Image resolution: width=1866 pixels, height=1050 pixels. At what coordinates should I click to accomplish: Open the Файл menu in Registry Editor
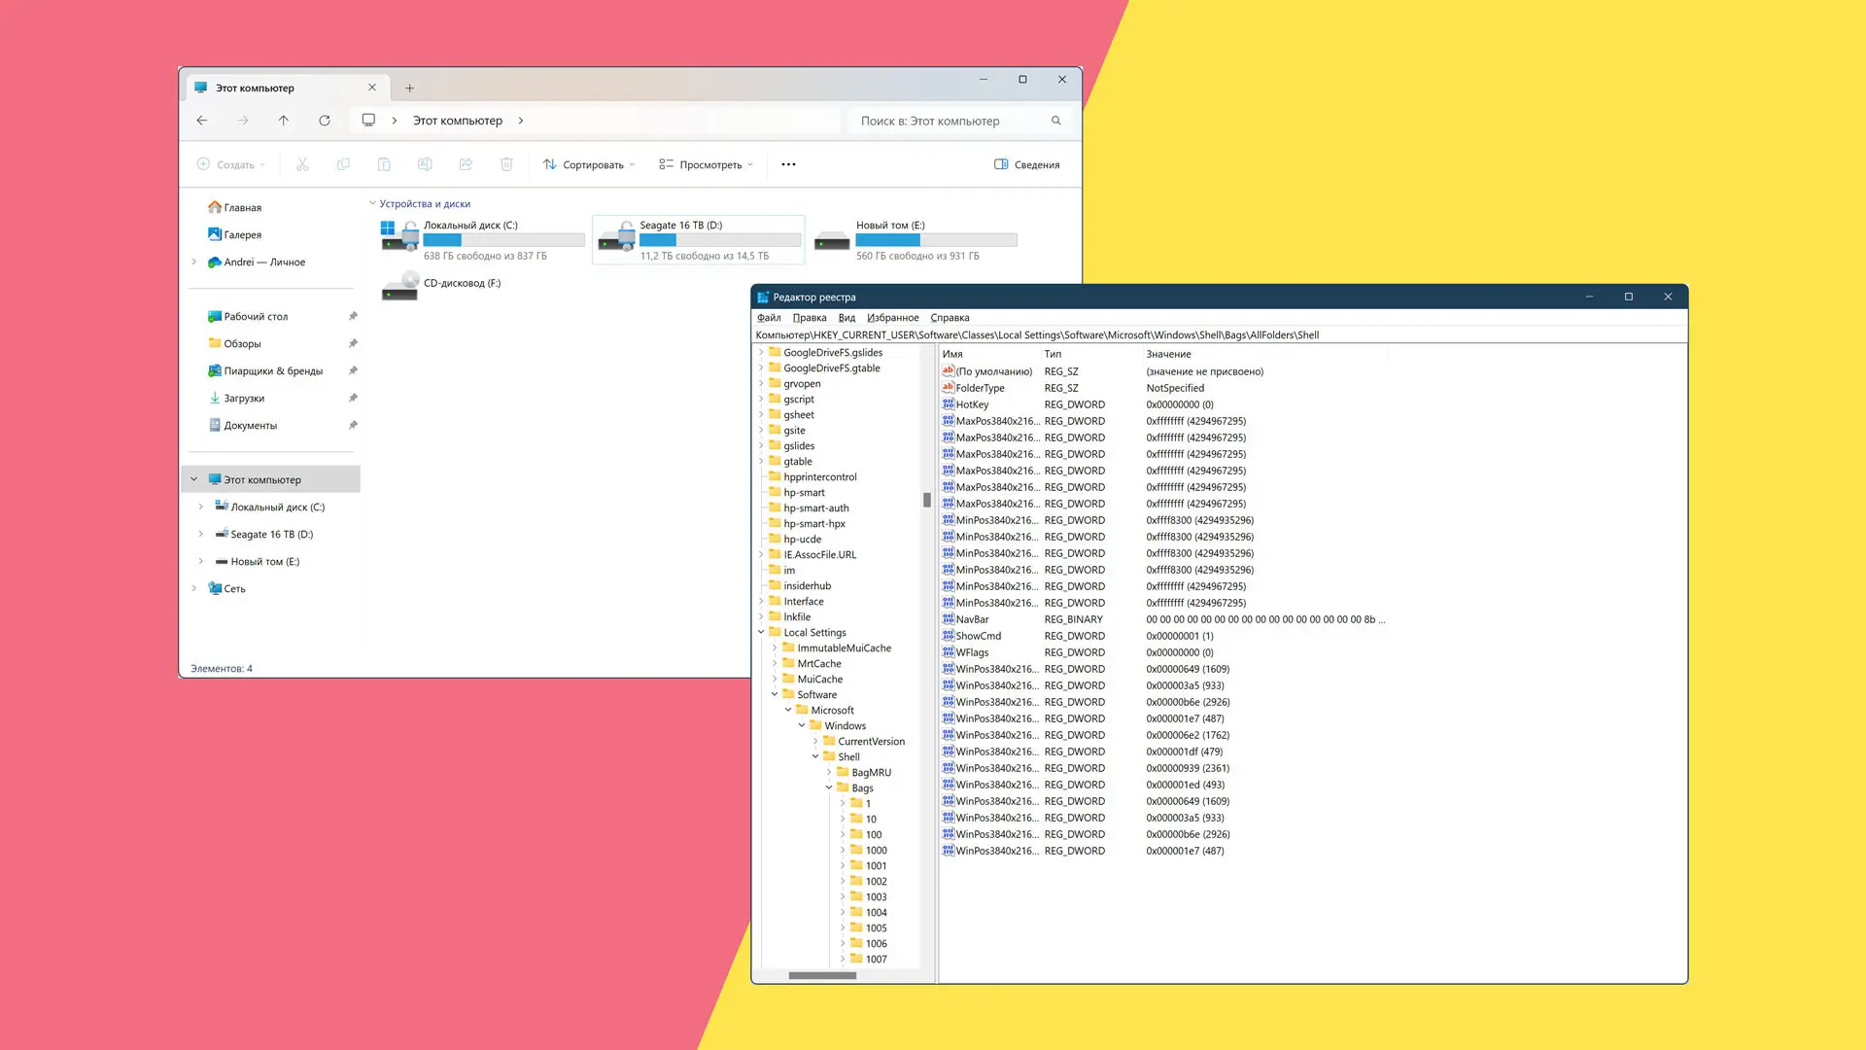point(769,318)
